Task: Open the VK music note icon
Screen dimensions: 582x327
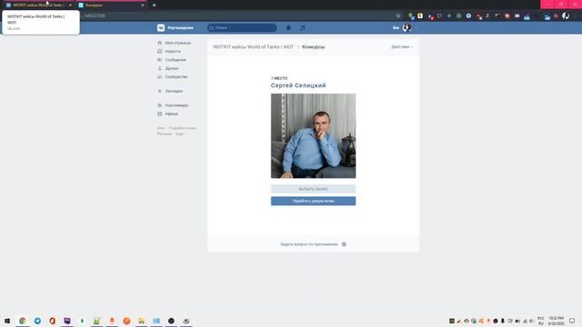Action: tap(303, 28)
